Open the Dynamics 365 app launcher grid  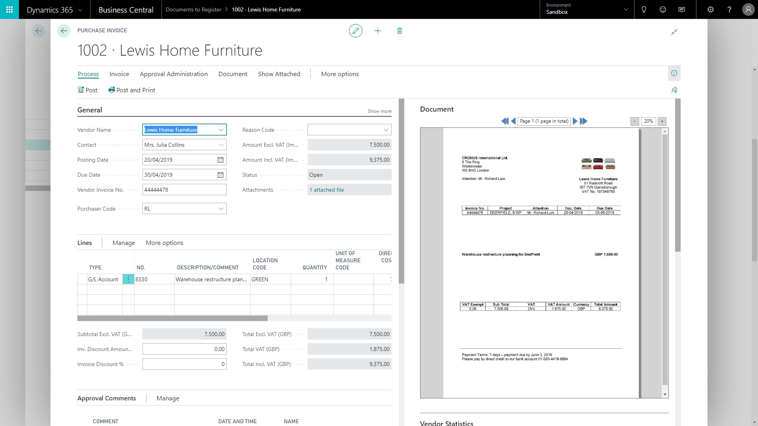click(x=9, y=9)
